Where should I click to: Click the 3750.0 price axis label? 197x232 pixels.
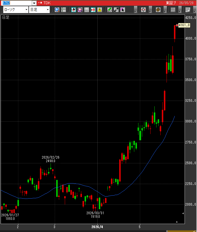click(190, 59)
